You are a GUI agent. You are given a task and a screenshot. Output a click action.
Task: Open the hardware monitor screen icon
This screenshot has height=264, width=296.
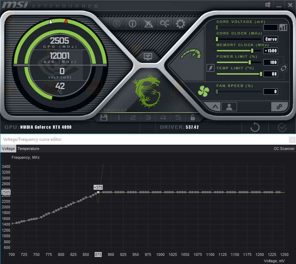coord(148,56)
